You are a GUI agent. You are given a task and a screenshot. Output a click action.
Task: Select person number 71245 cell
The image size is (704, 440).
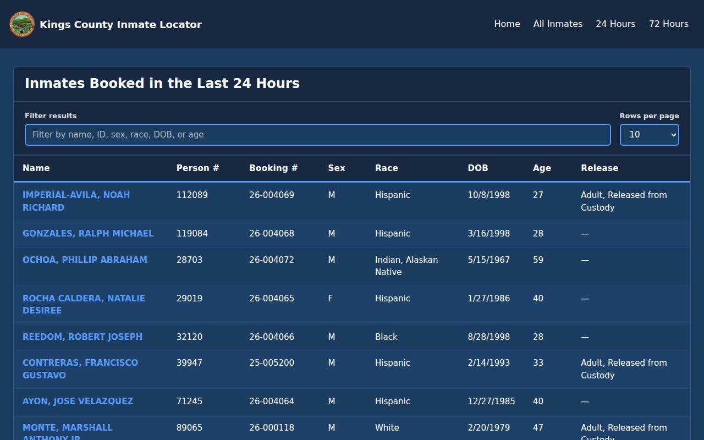click(189, 402)
